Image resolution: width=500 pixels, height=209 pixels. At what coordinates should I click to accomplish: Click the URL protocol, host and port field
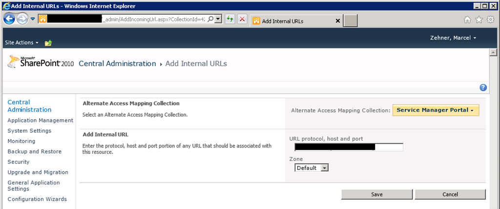349,147
